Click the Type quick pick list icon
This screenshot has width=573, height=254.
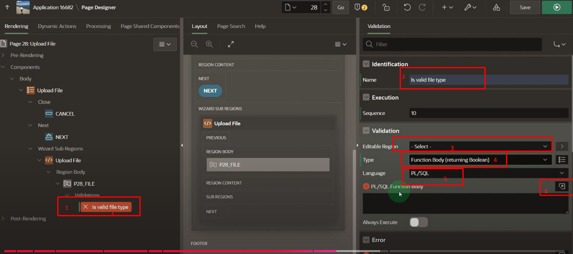562,159
